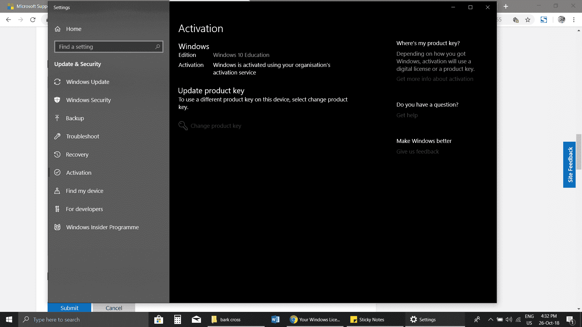This screenshot has width=582, height=327.
Task: Click the Recovery clock icon
Action: tap(57, 154)
